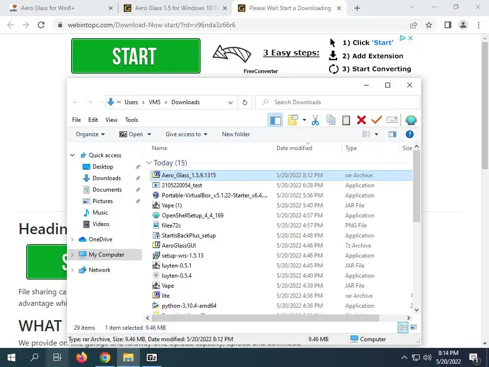The image size is (489, 367).
Task: Open the View menu
Action: [x=111, y=120]
